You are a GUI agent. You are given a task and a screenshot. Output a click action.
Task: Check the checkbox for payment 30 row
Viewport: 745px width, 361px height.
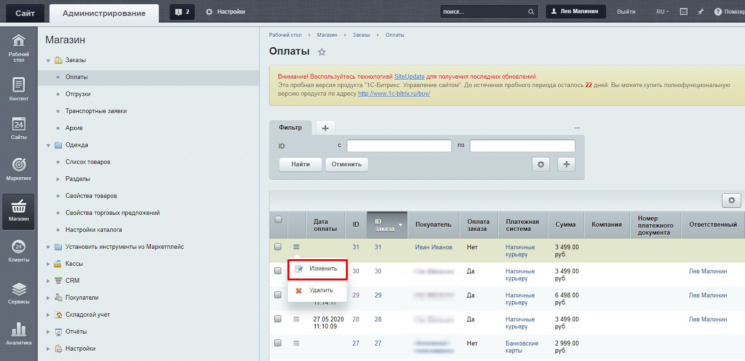tap(278, 271)
